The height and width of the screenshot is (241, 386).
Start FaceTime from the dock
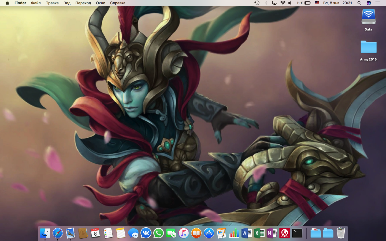pyautogui.click(x=171, y=233)
